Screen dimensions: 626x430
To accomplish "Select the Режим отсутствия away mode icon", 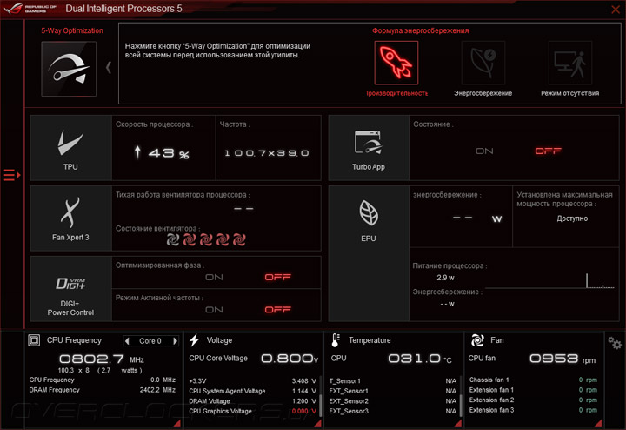I will (569, 63).
